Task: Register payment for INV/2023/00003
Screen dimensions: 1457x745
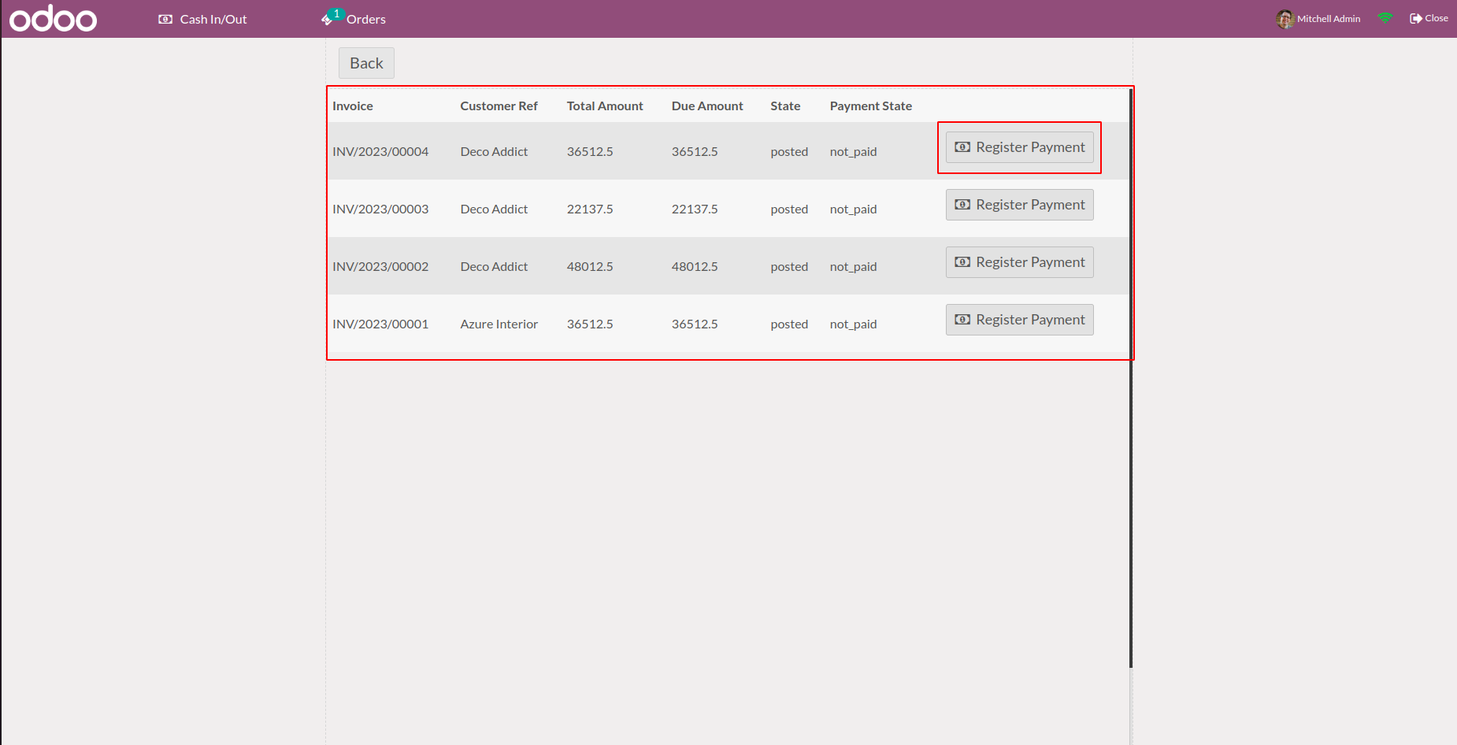Action: (1019, 205)
